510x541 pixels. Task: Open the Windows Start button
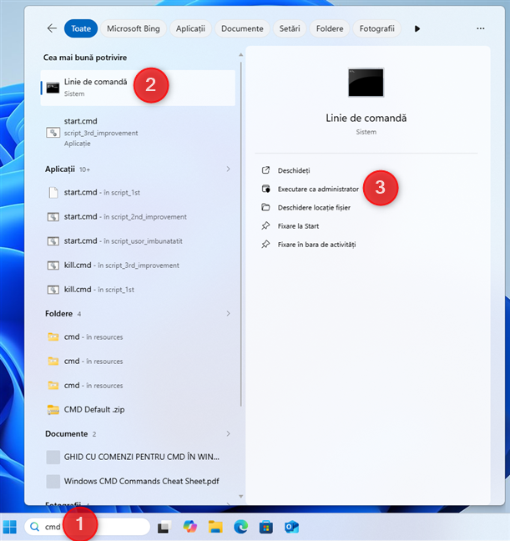click(10, 527)
